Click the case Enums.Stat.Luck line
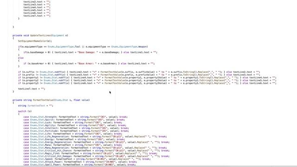Screen dimensions: 297x167 pos(73,122)
